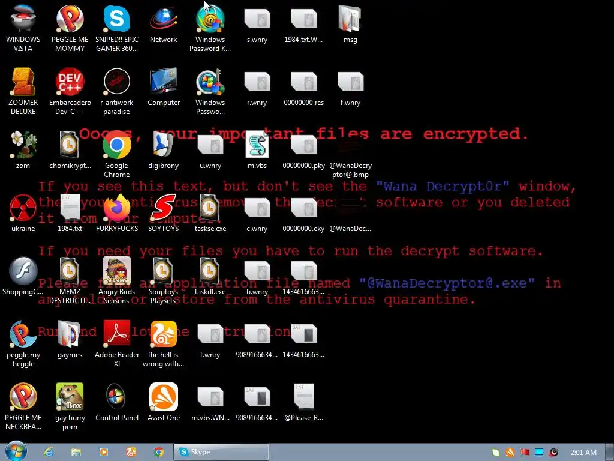Open the zom Plants vs Zombies icon
This screenshot has height=461, width=614.
pos(23,149)
